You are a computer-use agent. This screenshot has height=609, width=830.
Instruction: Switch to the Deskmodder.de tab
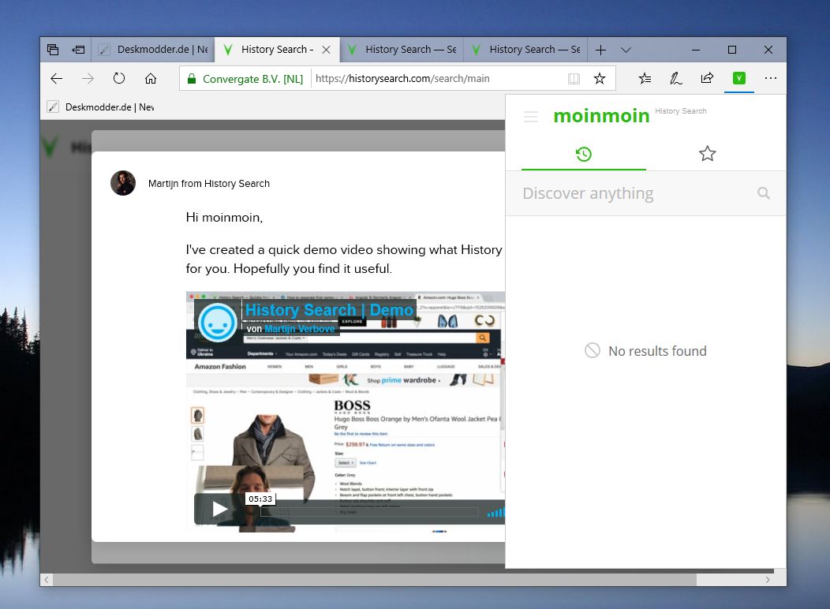pyautogui.click(x=154, y=50)
